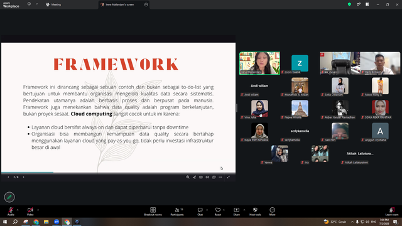Select the zoom baa04 participant tile
The height and width of the screenshot is (226, 402).
click(300, 63)
